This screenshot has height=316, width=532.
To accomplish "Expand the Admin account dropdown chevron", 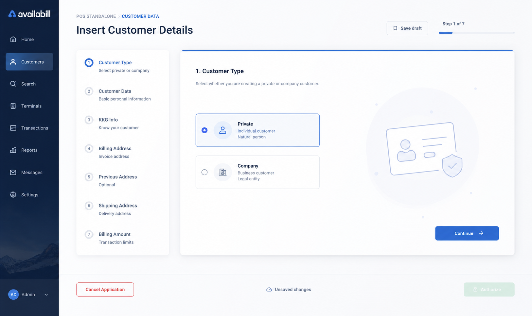I will click(x=46, y=294).
